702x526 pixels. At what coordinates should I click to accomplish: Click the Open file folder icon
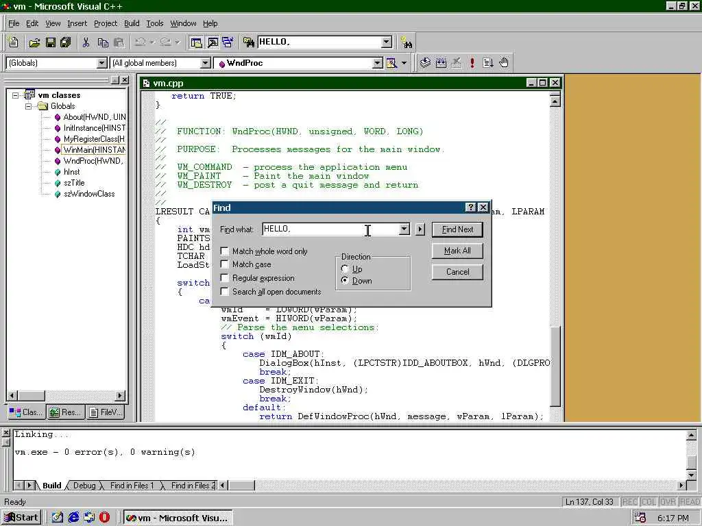click(34, 42)
